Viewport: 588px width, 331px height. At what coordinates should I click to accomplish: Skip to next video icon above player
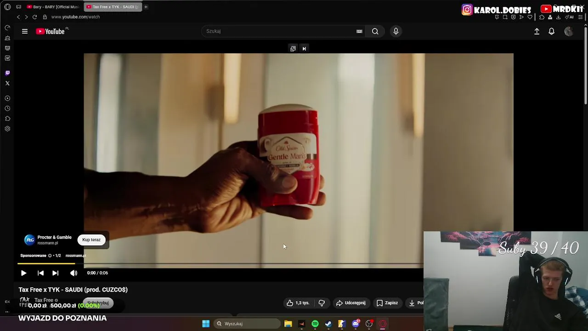[x=304, y=48]
